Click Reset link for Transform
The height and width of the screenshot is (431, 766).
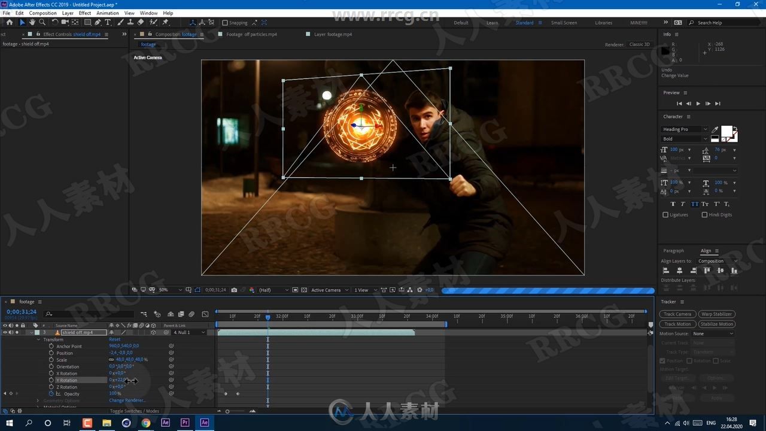coord(114,339)
